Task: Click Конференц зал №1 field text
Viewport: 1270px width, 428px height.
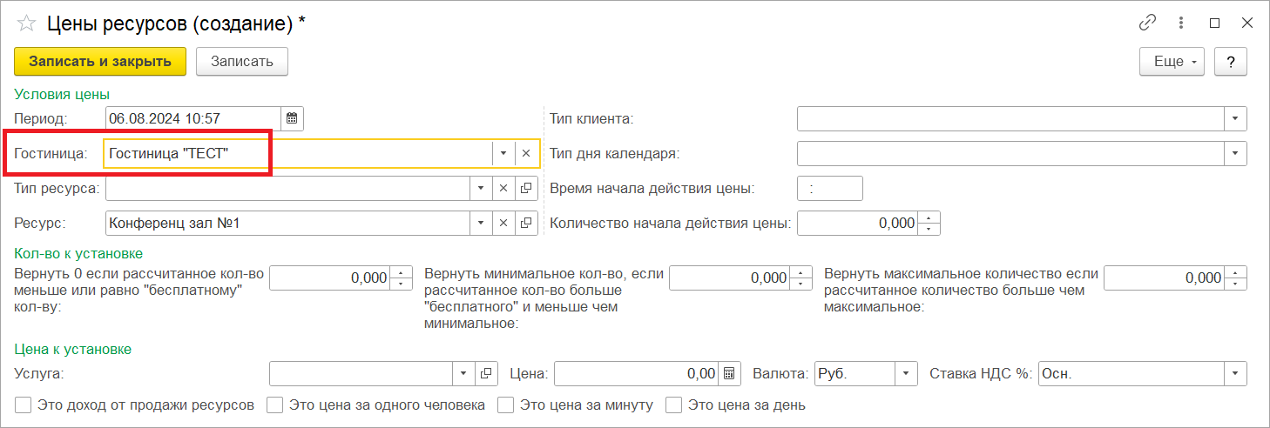Action: pos(174,224)
